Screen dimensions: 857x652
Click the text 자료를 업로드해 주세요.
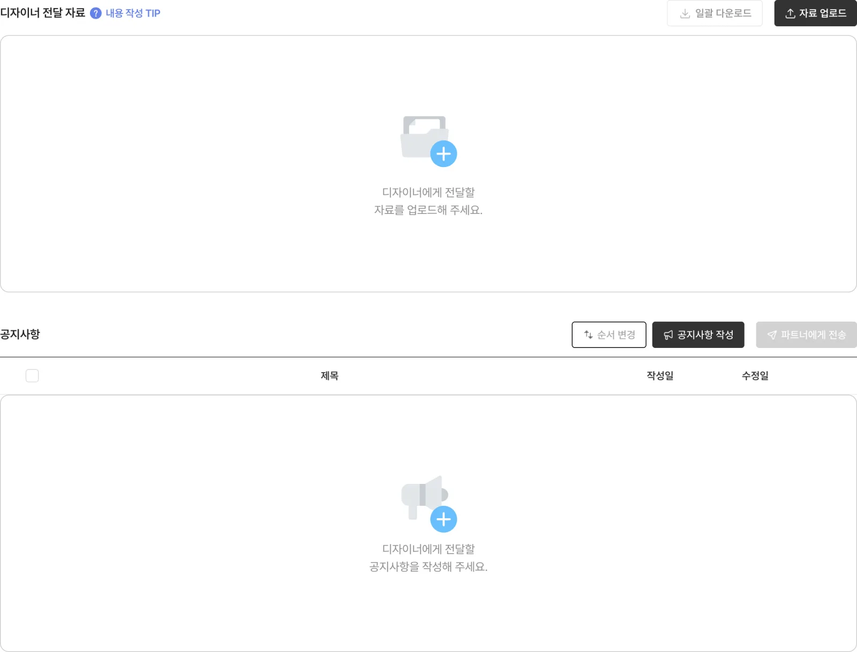coord(428,210)
